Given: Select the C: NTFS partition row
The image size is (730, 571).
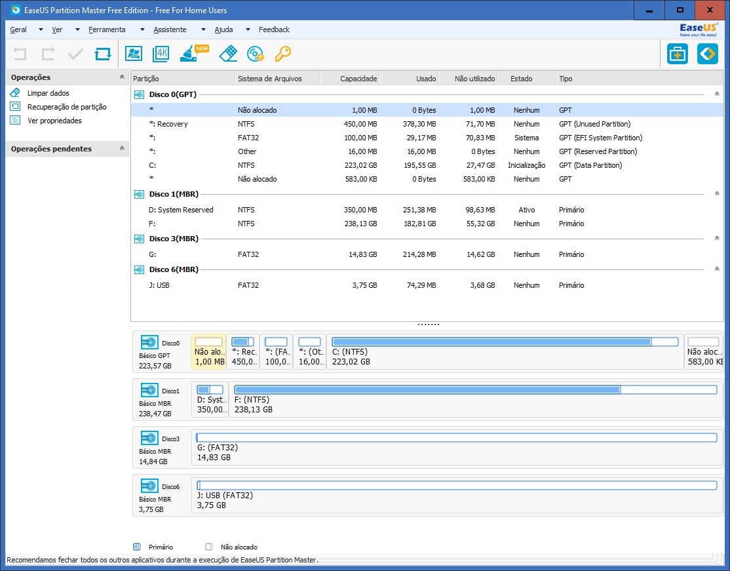Looking at the screenshot, I should point(427,165).
